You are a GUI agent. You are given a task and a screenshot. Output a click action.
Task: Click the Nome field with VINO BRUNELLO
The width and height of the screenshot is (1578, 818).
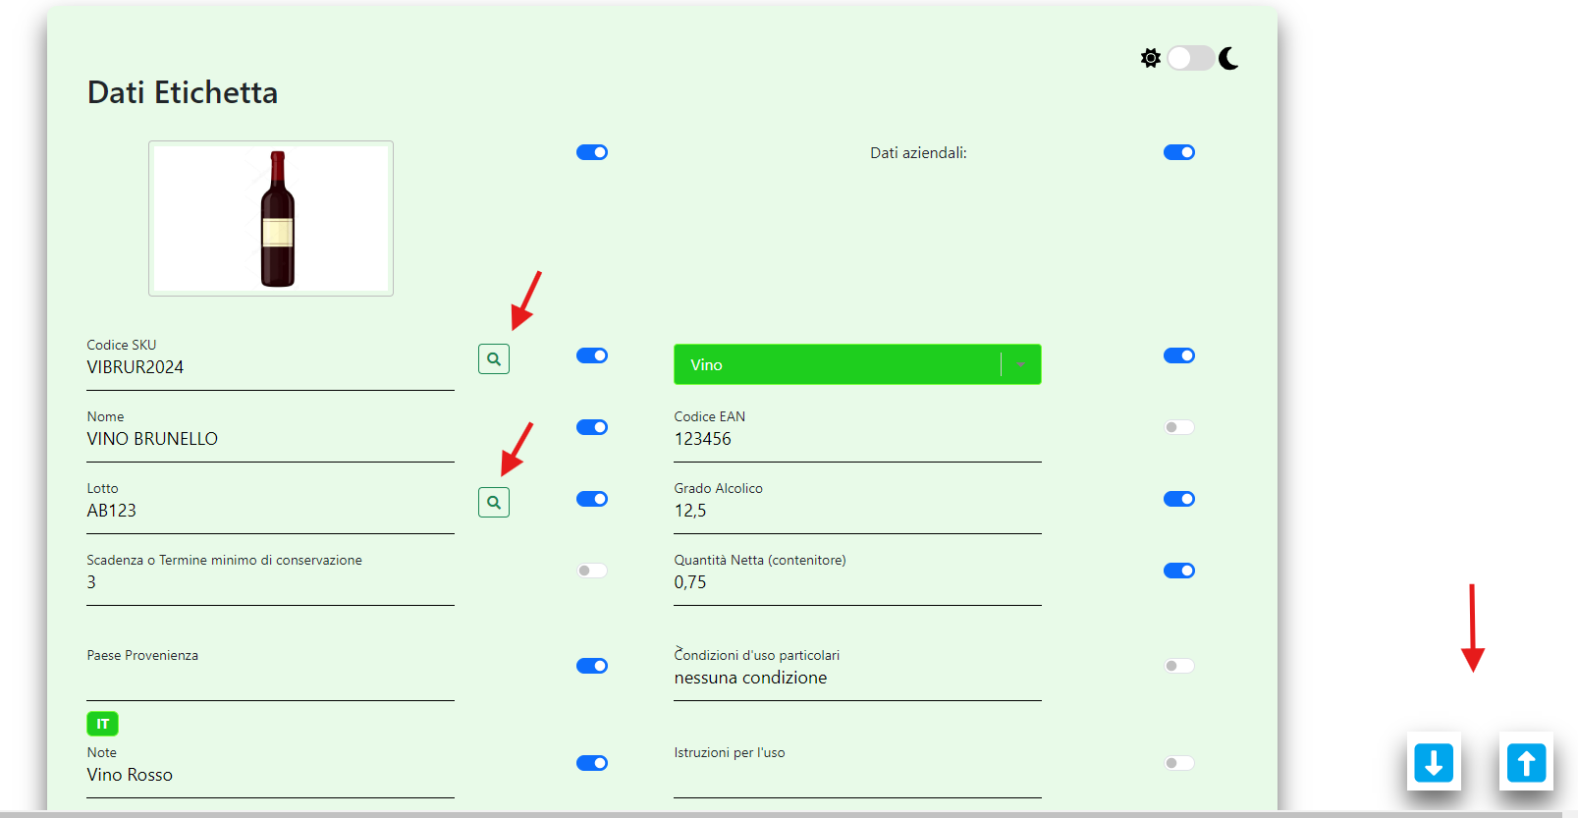pos(270,439)
